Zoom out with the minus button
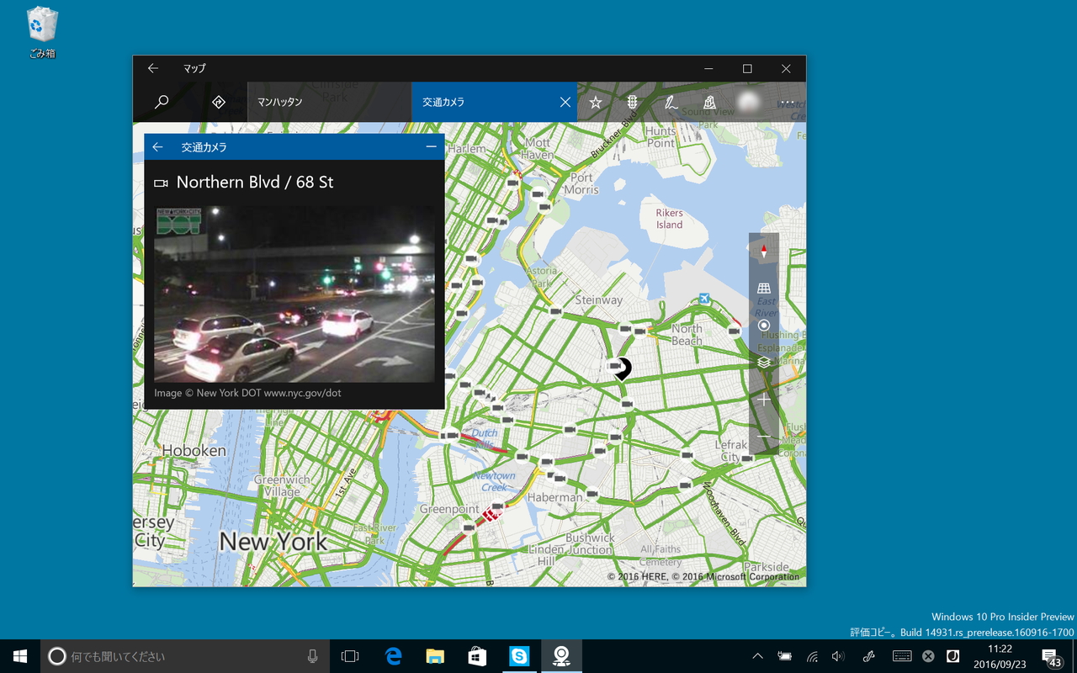Viewport: 1077px width, 673px height. coord(764,437)
